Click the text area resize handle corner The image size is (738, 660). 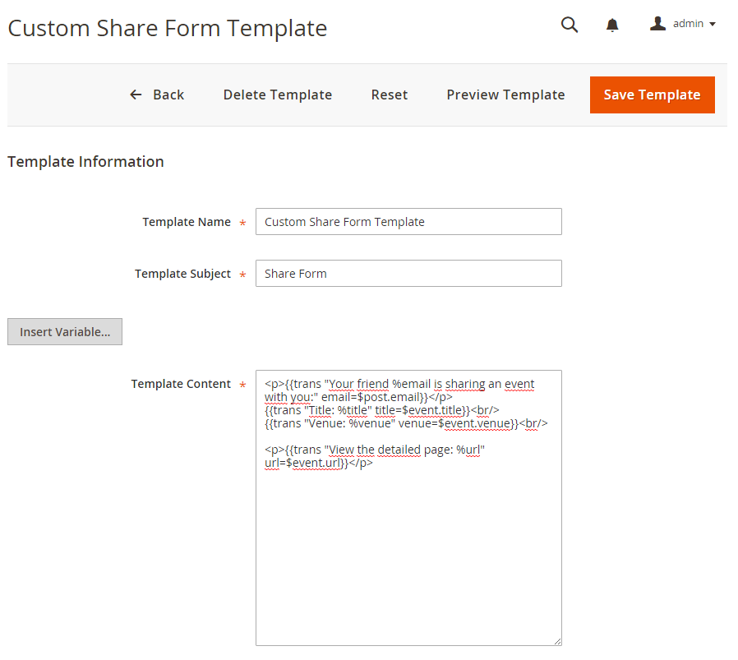[x=557, y=641]
